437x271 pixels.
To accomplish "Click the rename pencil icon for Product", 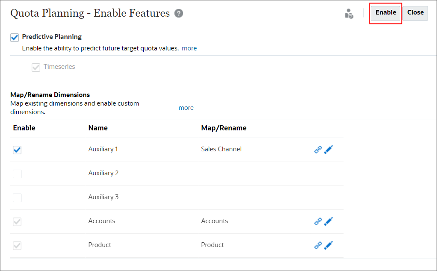I will pyautogui.click(x=328, y=245).
